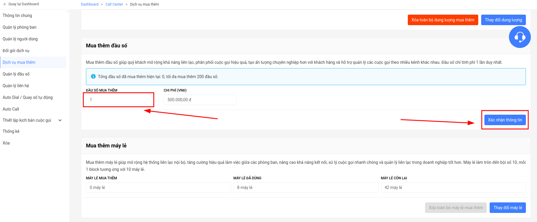Focus the Đầu số mua thêm input
Image resolution: width=537 pixels, height=222 pixels.
(122, 100)
